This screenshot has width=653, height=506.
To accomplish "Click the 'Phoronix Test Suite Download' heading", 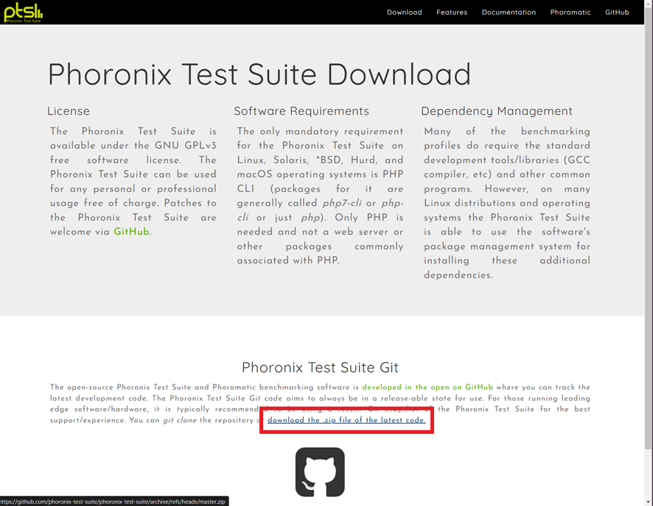I will pyautogui.click(x=259, y=74).
